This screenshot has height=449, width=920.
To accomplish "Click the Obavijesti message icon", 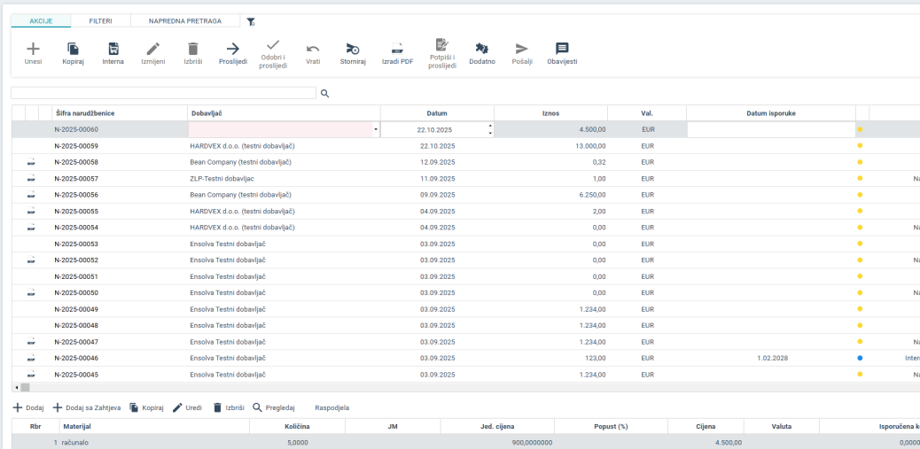I will pos(562,50).
